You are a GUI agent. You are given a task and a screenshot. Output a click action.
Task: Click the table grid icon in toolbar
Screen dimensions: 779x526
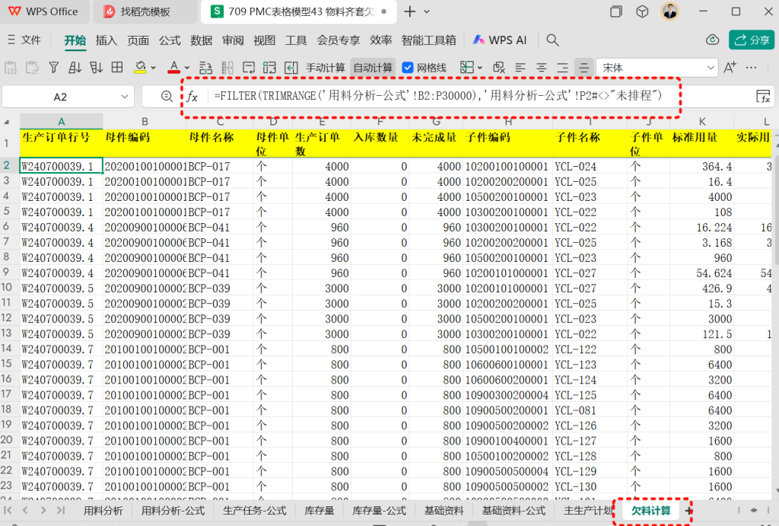click(117, 68)
